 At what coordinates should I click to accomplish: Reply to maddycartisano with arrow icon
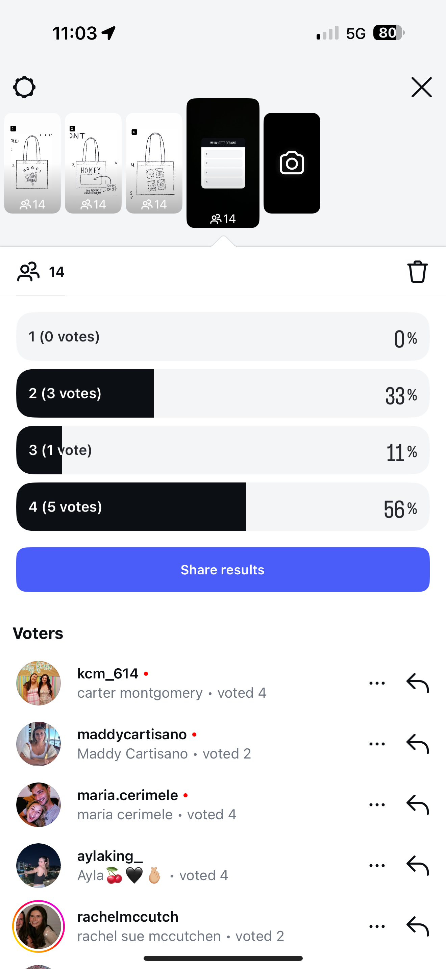coord(417,744)
